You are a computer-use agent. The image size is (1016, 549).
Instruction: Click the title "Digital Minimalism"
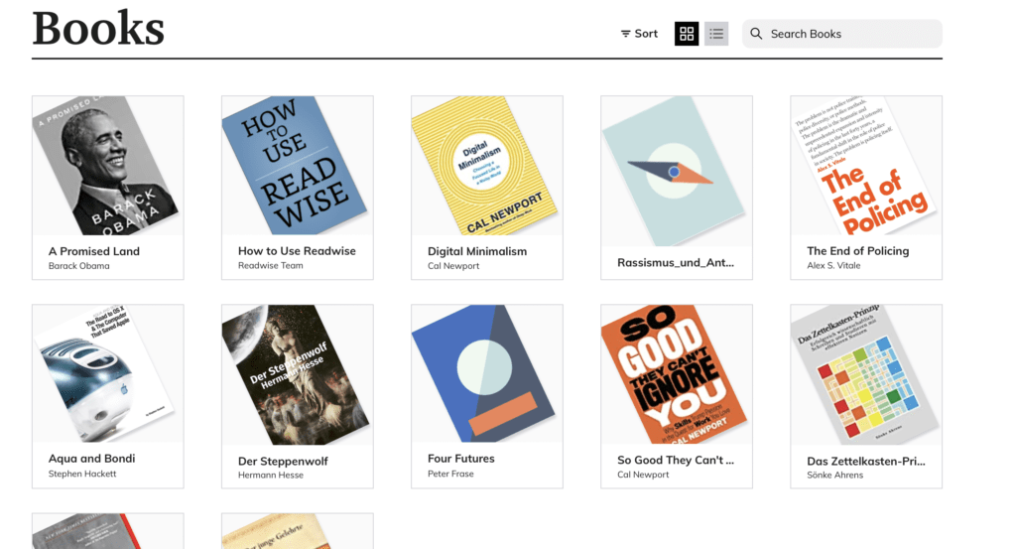coord(477,251)
